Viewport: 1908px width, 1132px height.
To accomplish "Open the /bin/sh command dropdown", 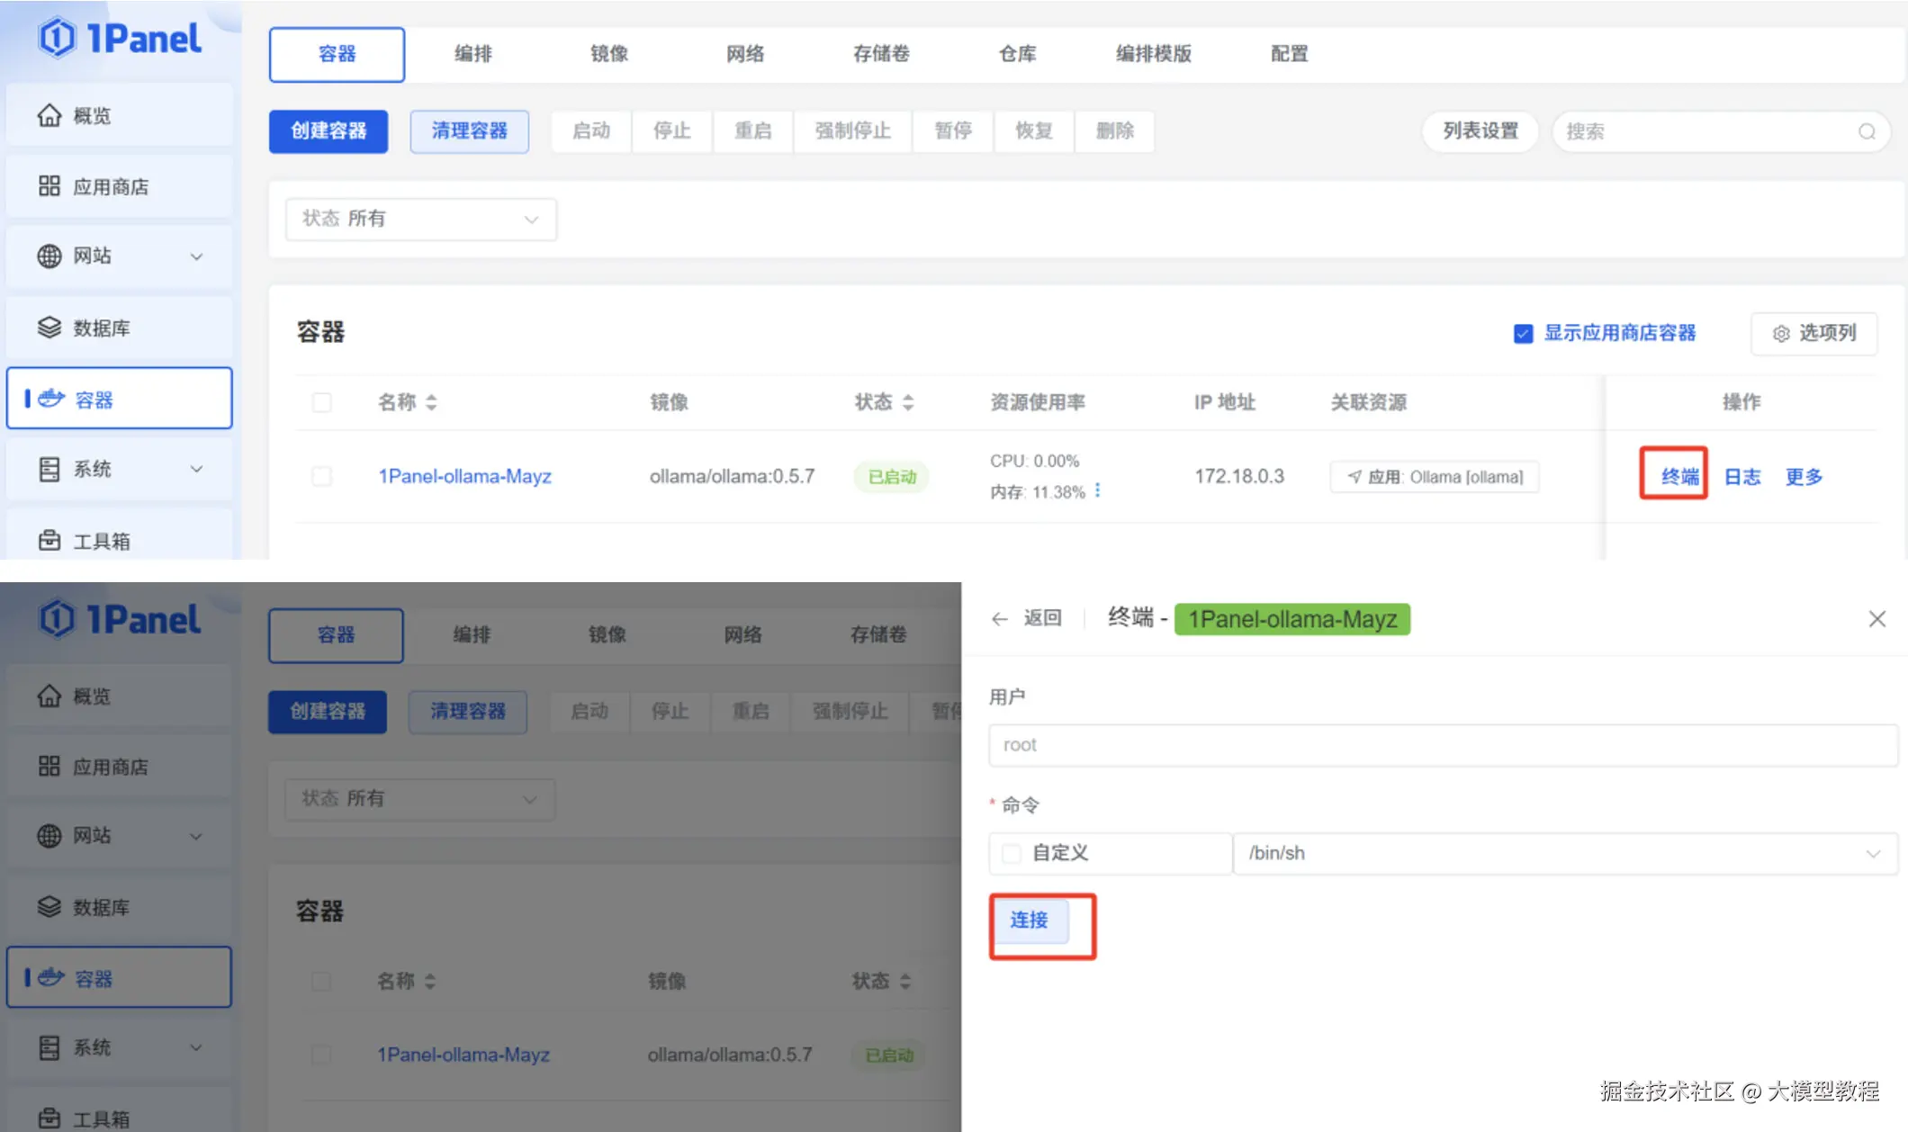I will (1564, 853).
